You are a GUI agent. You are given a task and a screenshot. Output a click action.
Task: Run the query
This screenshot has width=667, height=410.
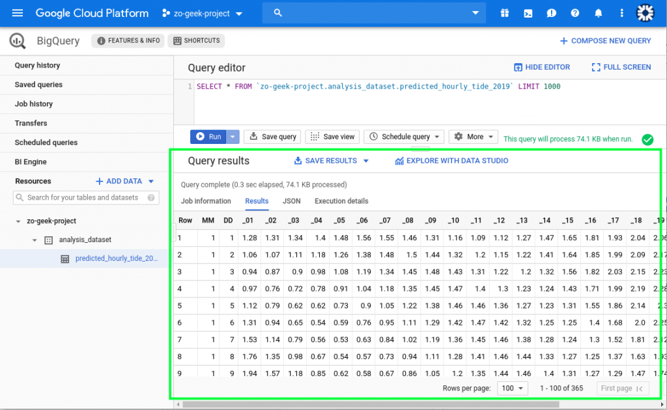point(208,137)
